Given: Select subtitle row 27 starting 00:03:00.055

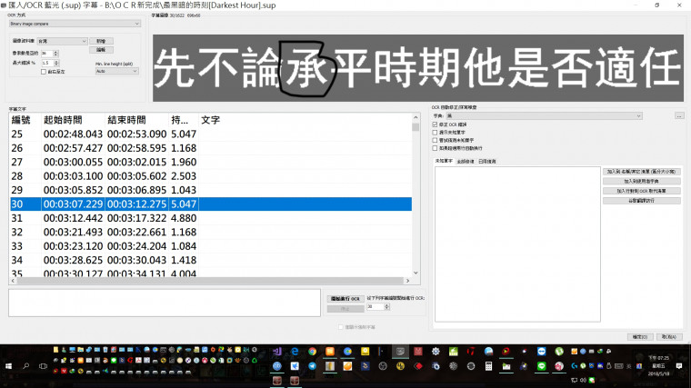Looking at the screenshot, I should pos(211,162).
